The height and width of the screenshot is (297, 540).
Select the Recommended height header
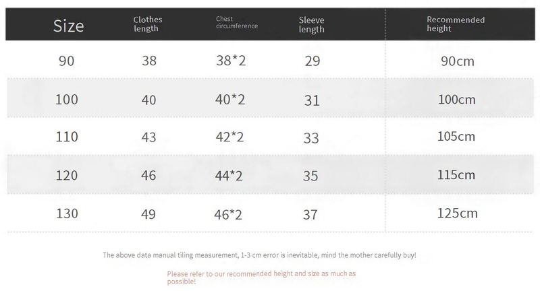coord(456,24)
